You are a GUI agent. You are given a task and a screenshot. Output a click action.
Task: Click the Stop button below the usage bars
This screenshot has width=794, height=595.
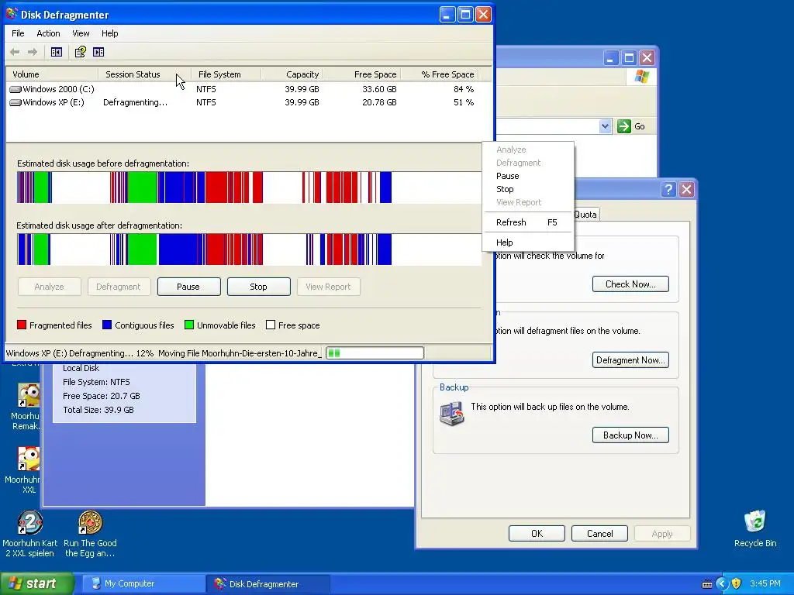click(x=258, y=287)
